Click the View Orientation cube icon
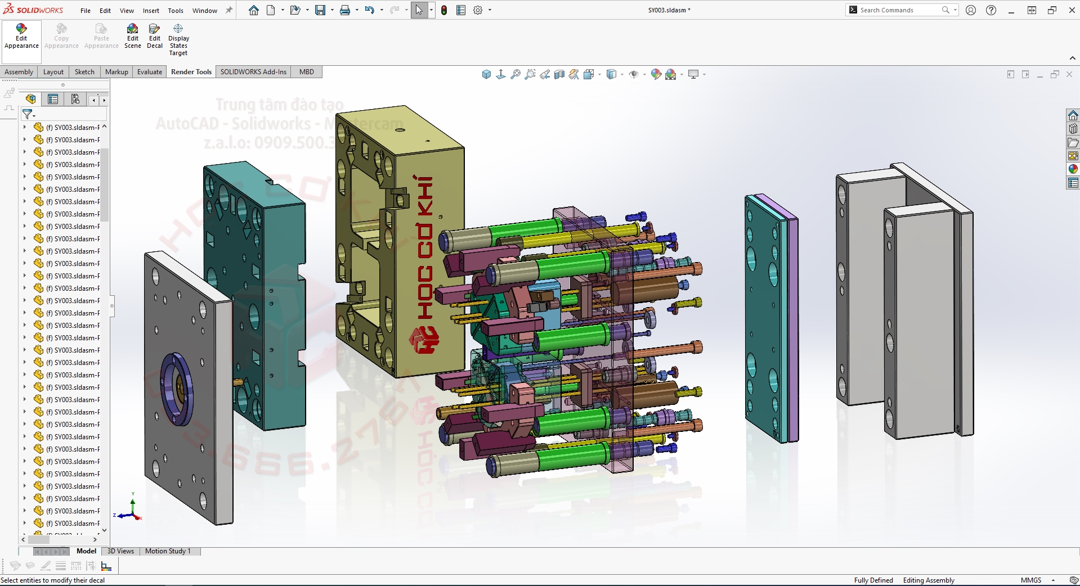This screenshot has width=1080, height=586. 589,74
